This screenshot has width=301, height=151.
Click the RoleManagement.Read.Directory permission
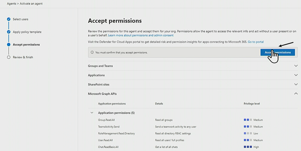[116, 133]
